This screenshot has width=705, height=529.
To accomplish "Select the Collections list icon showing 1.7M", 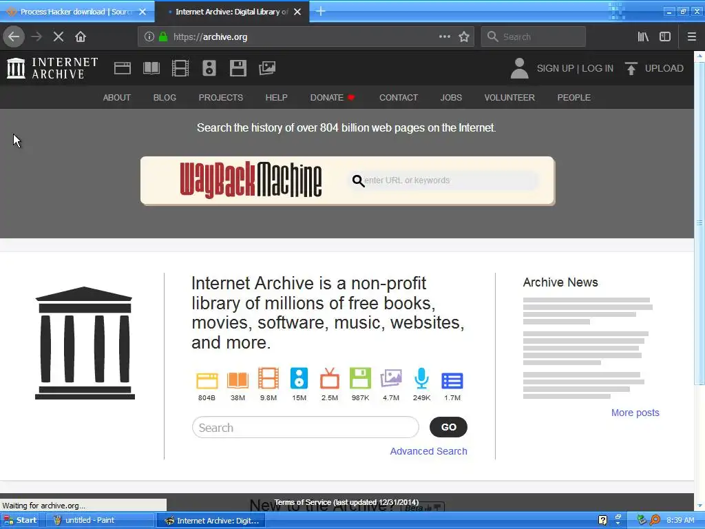I will (x=452, y=380).
